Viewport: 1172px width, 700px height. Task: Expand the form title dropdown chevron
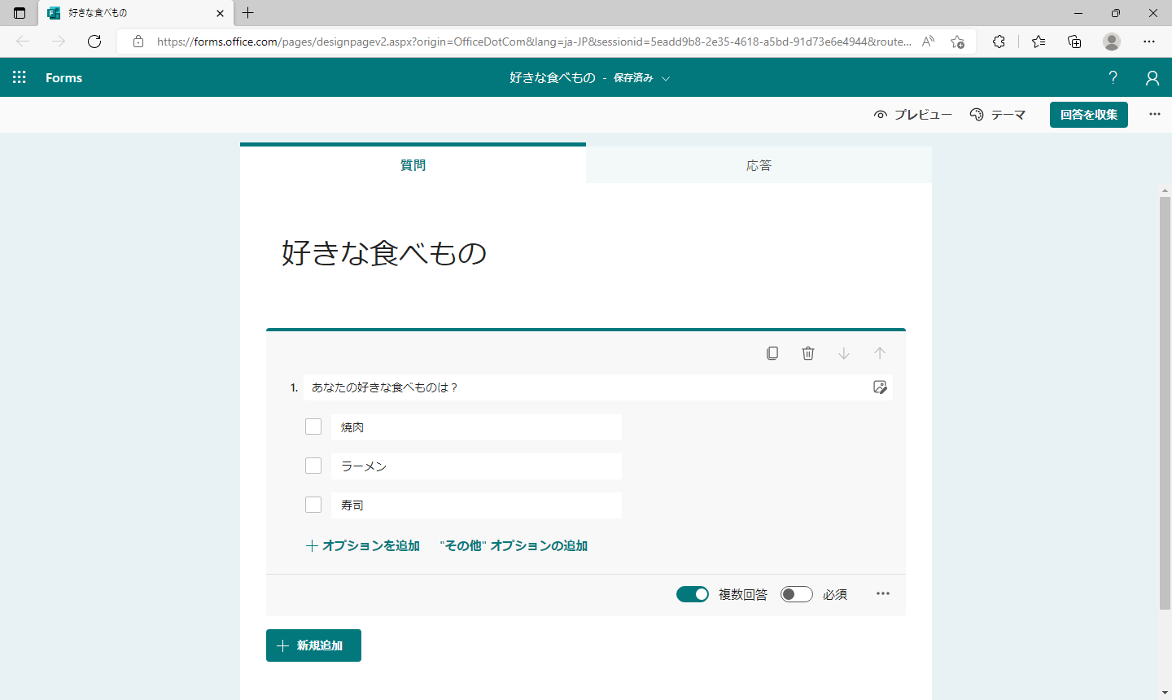pos(666,78)
